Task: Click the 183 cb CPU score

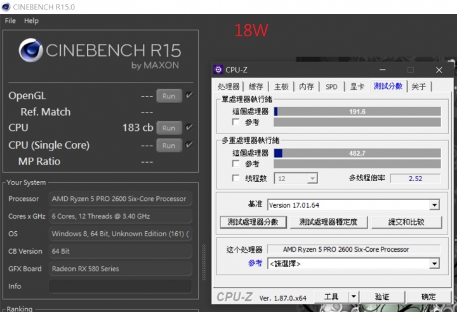Action: point(138,128)
